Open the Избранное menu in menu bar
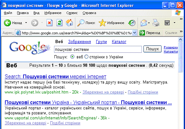This screenshot has width=185, height=129. (x=53, y=13)
